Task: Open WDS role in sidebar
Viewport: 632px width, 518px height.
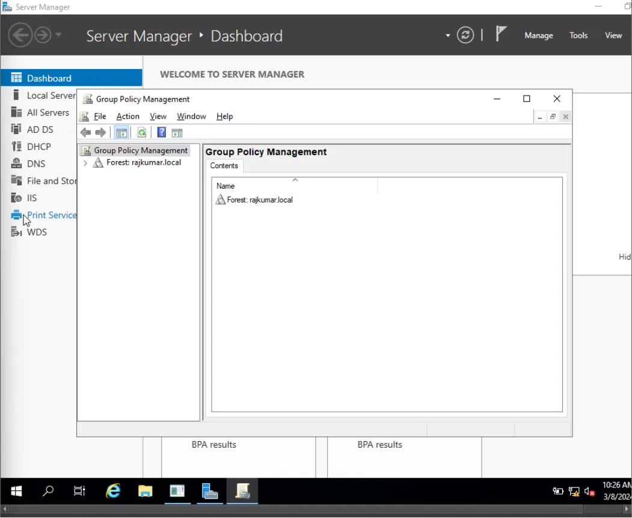Action: pos(29,232)
